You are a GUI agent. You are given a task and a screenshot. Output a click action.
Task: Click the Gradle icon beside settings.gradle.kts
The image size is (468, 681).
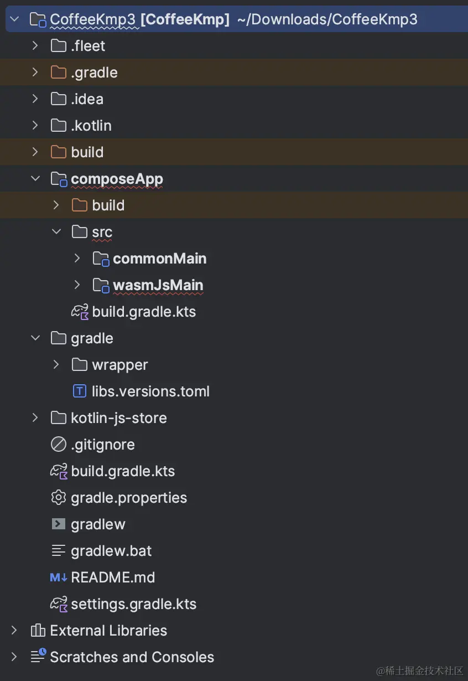[58, 603]
